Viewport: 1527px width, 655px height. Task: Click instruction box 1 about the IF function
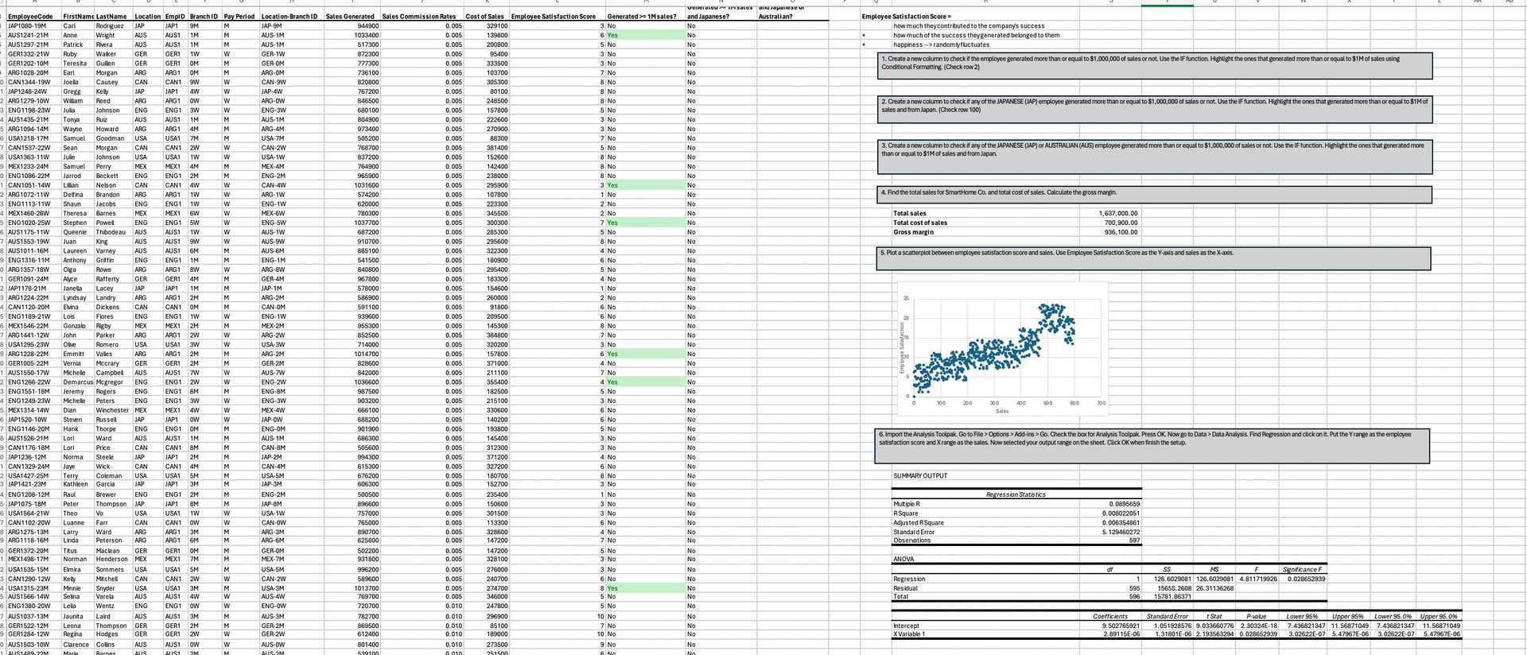(1156, 65)
